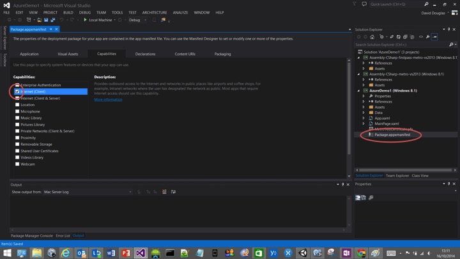
Task: Click the New Project icon in the toolbar
Action: (29, 20)
